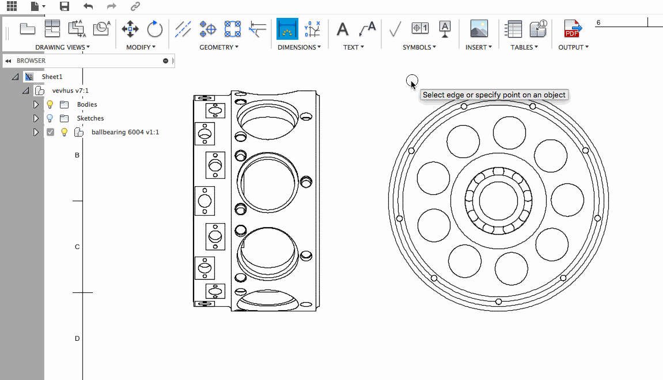Hide Bodies using its lightbulb
Viewport: 663px width, 380px height.
coord(50,104)
